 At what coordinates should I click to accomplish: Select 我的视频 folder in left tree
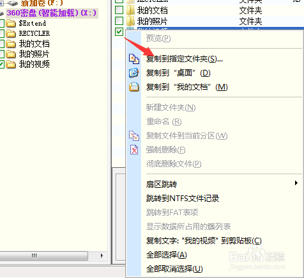coord(34,64)
